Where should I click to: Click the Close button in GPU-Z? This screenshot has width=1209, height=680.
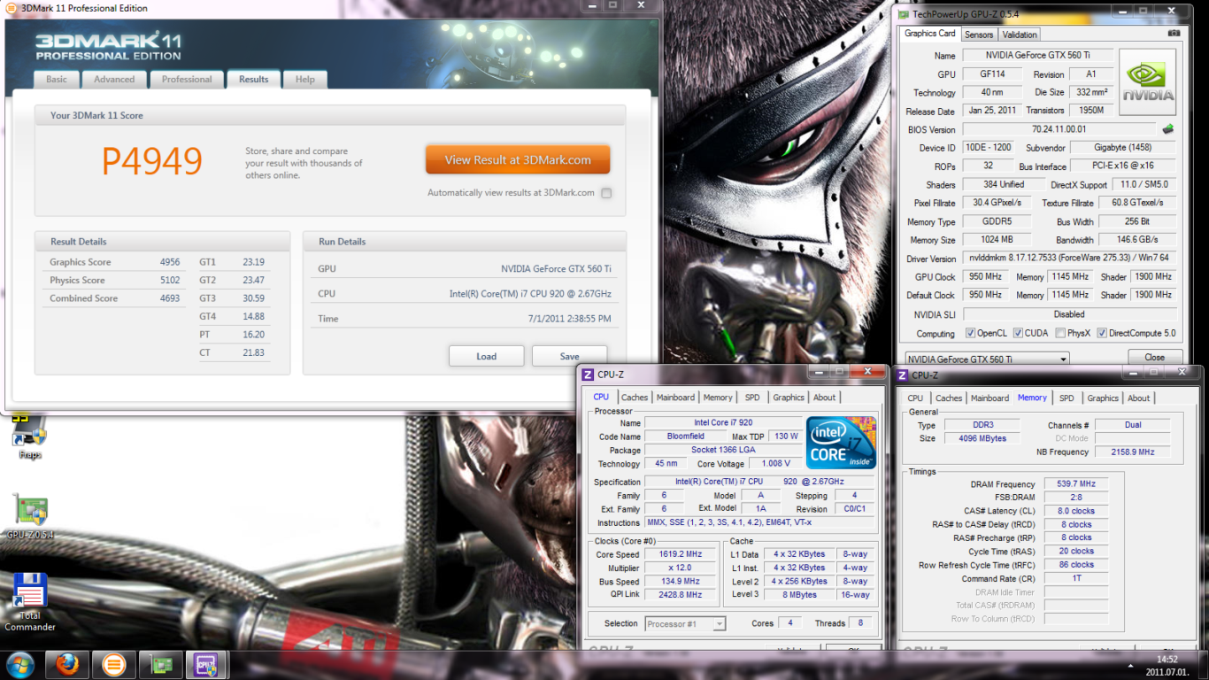coord(1155,358)
